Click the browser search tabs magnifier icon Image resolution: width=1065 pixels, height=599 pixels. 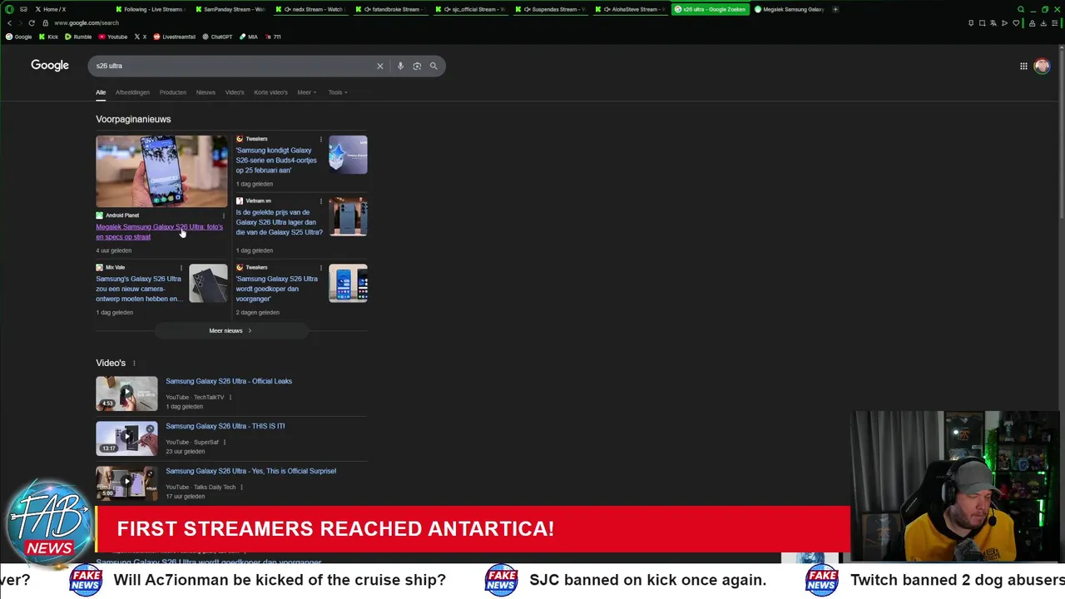(x=1021, y=9)
